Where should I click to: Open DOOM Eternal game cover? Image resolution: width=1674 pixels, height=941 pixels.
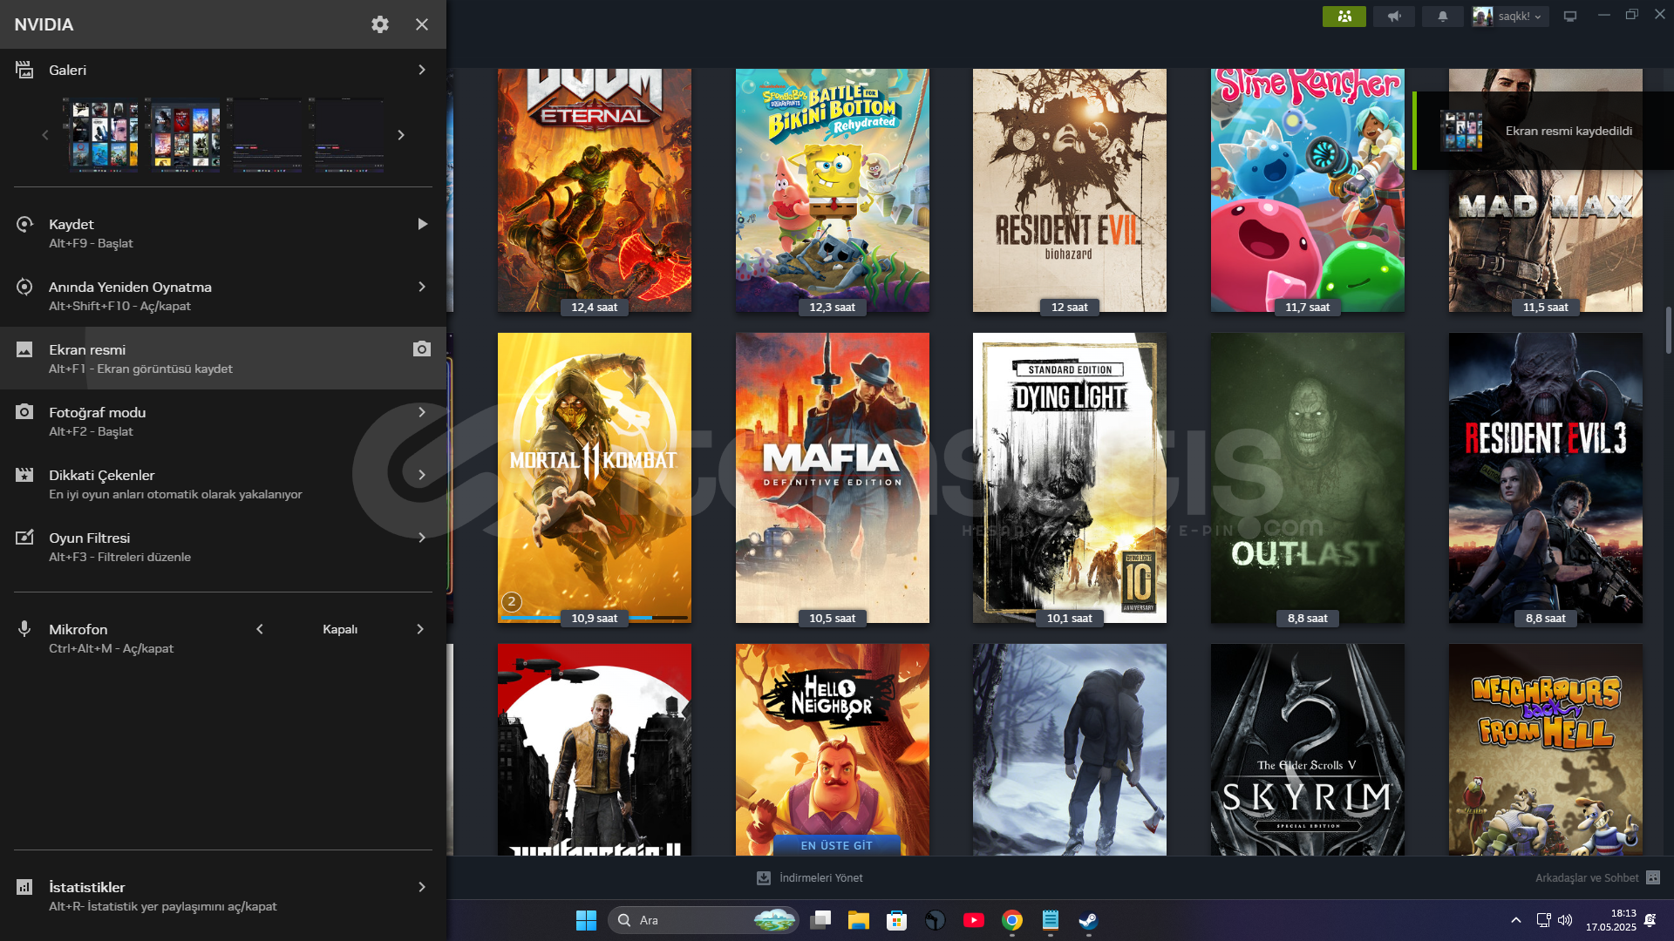[595, 190]
